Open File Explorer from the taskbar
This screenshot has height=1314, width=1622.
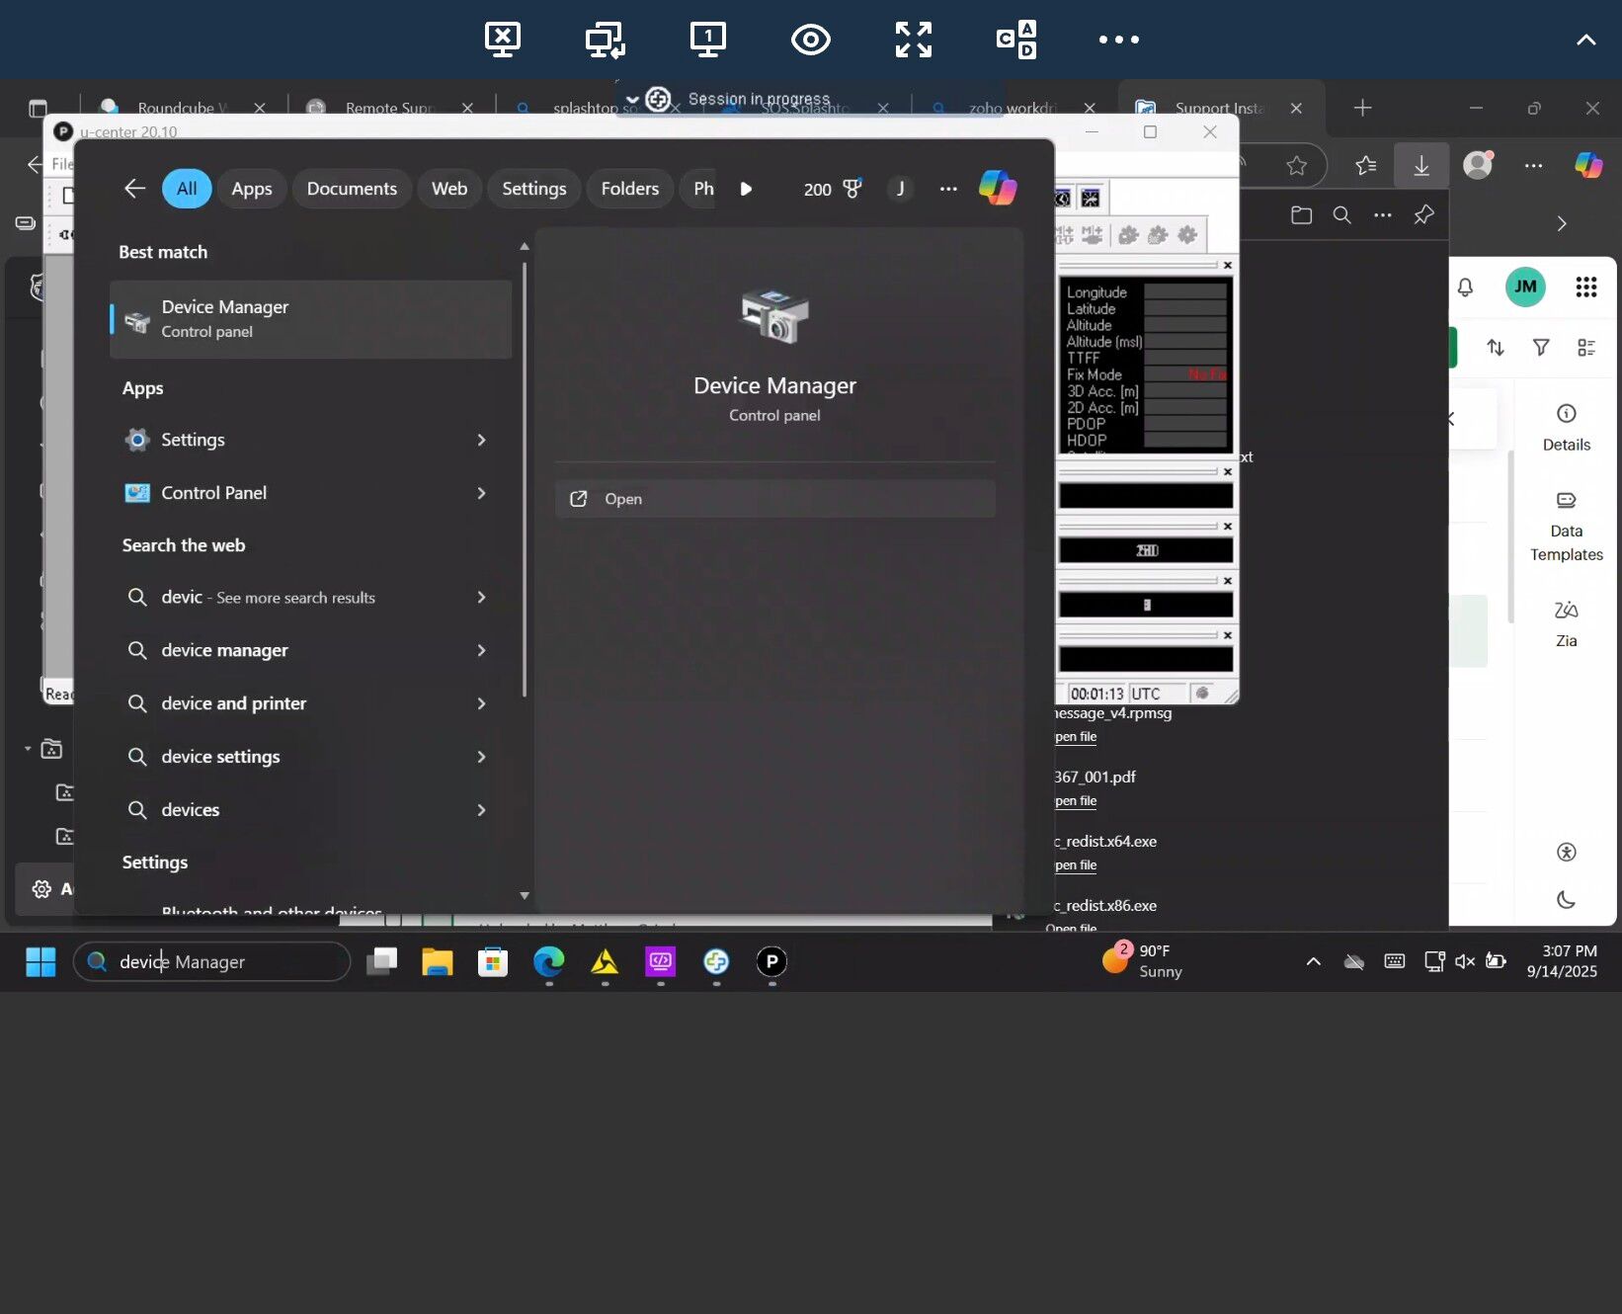click(x=437, y=961)
